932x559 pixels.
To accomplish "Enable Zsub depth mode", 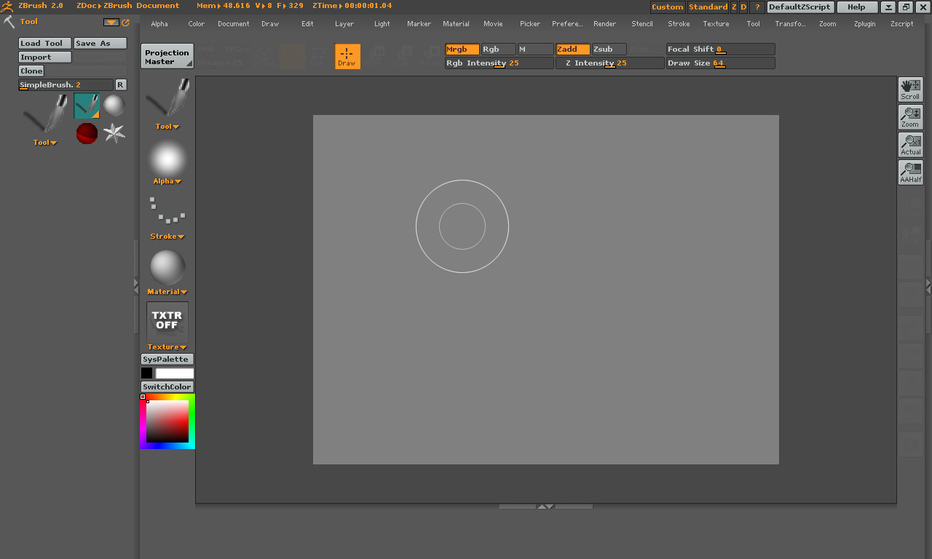I will 609,49.
